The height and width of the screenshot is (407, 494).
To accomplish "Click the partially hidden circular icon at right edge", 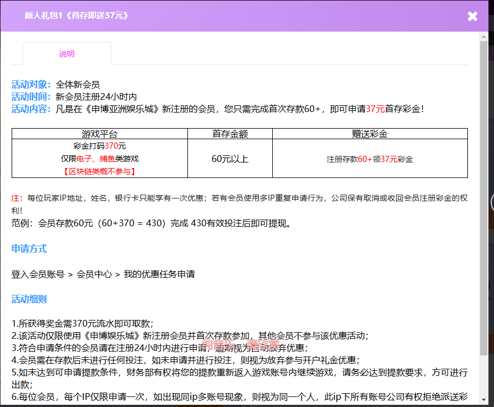I will coord(492,202).
